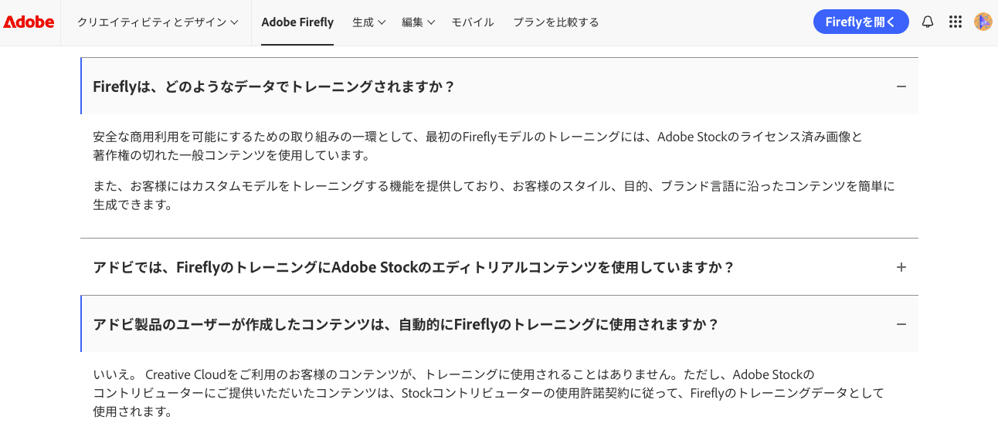
Task: Go to the モバイル menu item
Action: tap(473, 22)
